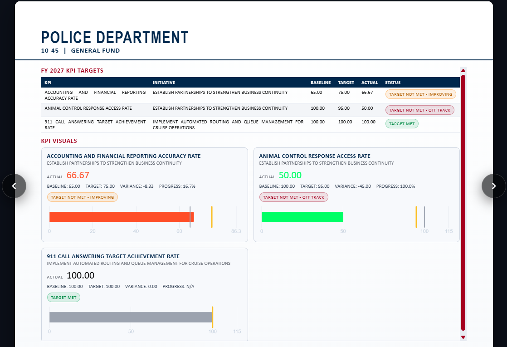The width and height of the screenshot is (507, 347).
Task: Click the Accounting table row's Target Not Met - Improving badge
Action: 421,94
